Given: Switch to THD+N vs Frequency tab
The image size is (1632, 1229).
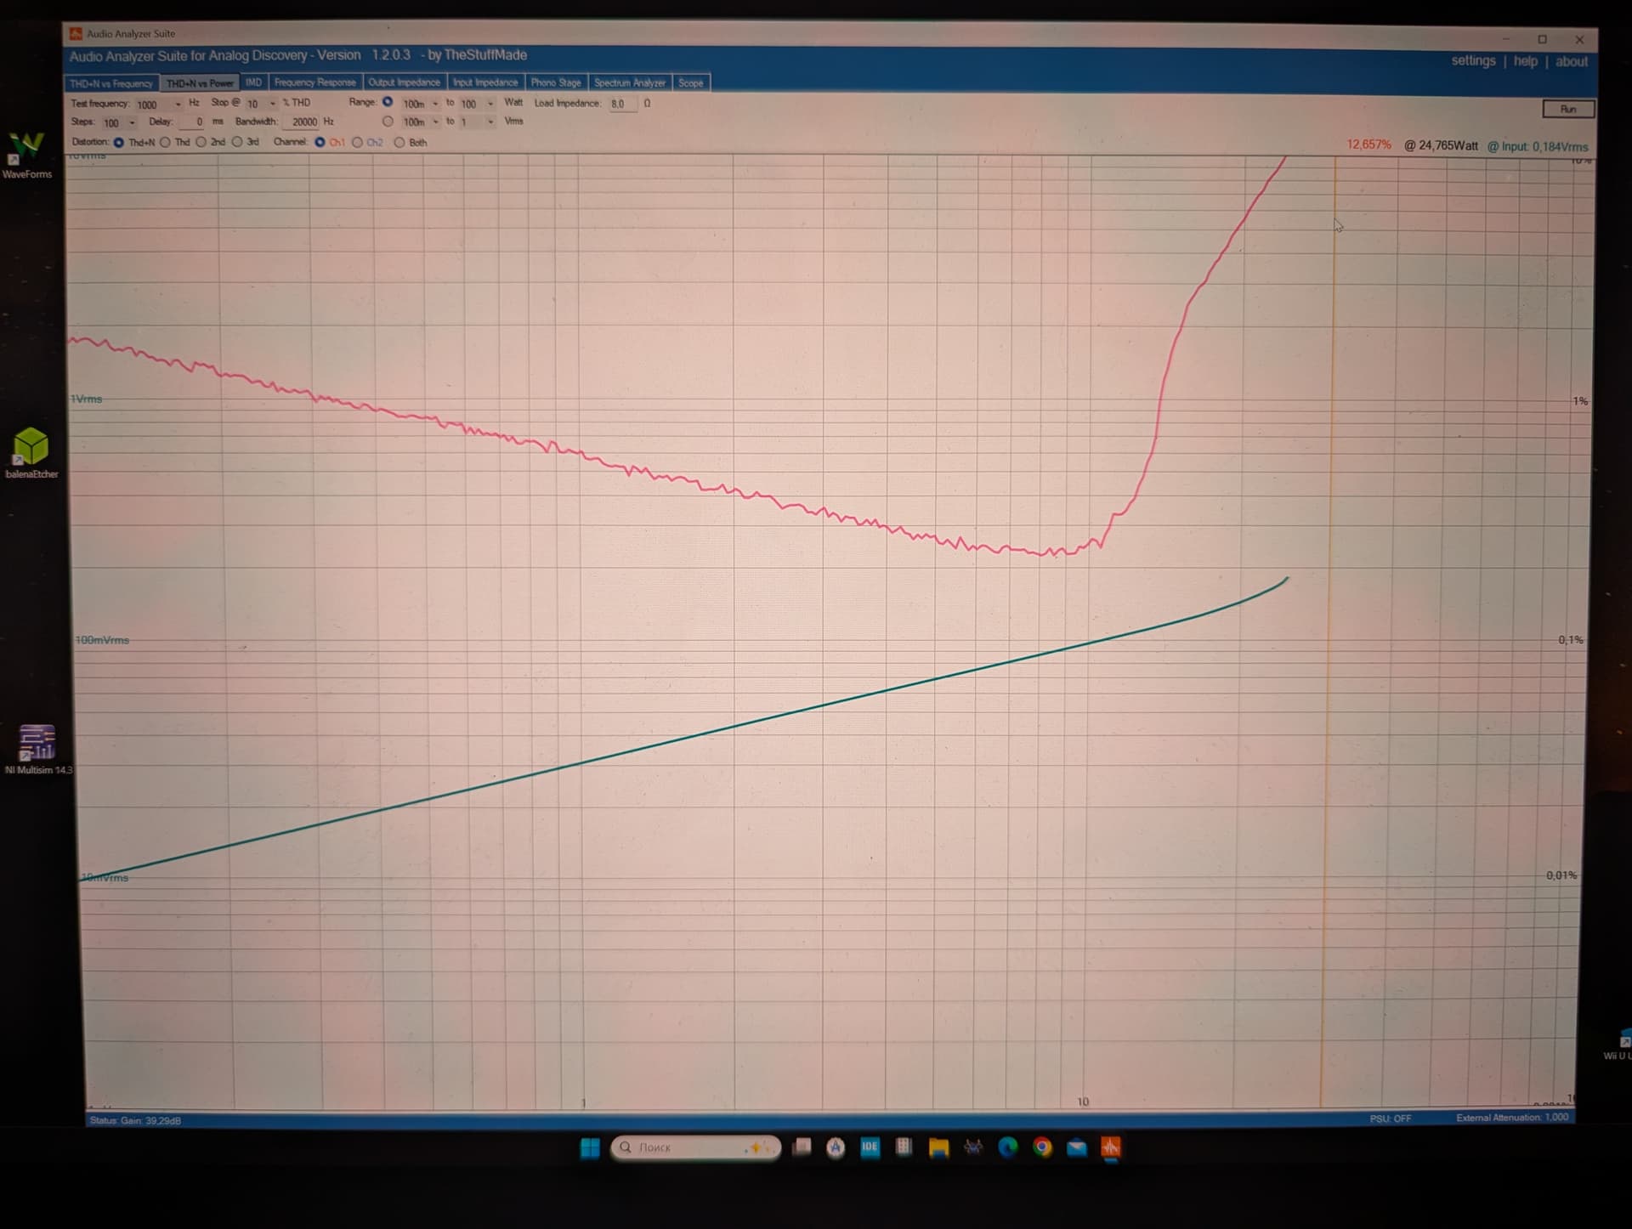Looking at the screenshot, I should [111, 83].
